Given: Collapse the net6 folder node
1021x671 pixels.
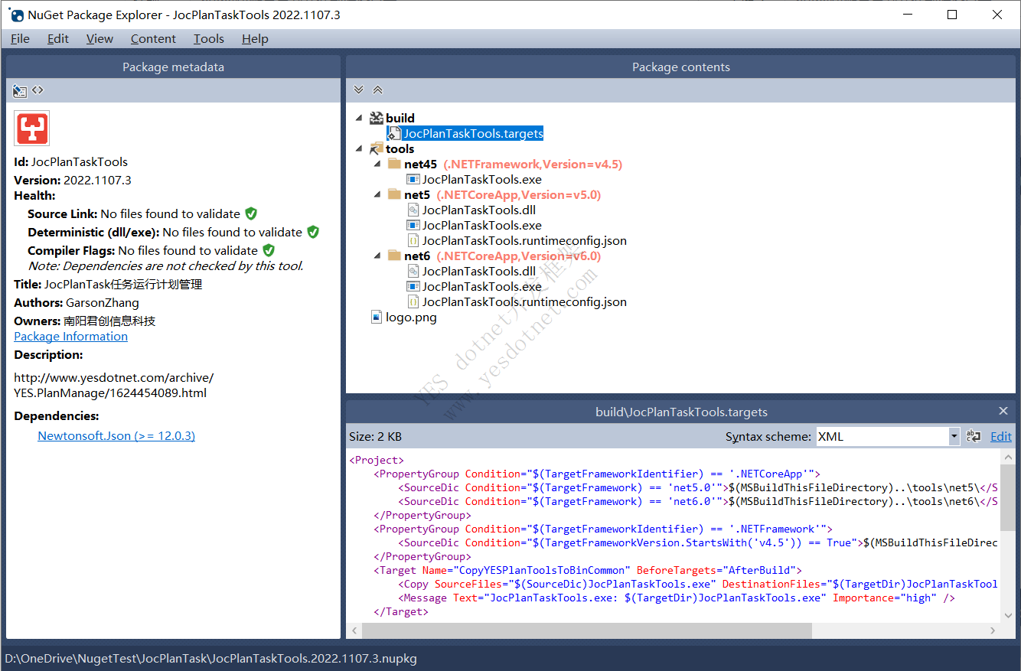Looking at the screenshot, I should 377,256.
